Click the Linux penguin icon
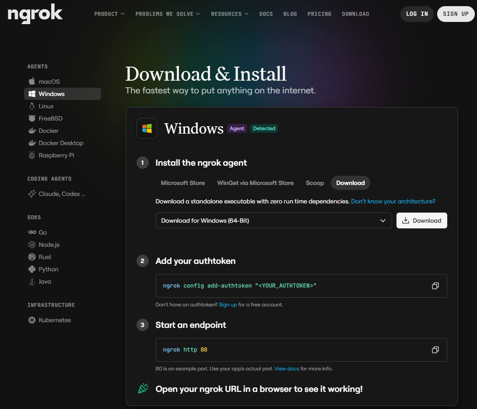This screenshot has width=477, height=409. [x=32, y=106]
